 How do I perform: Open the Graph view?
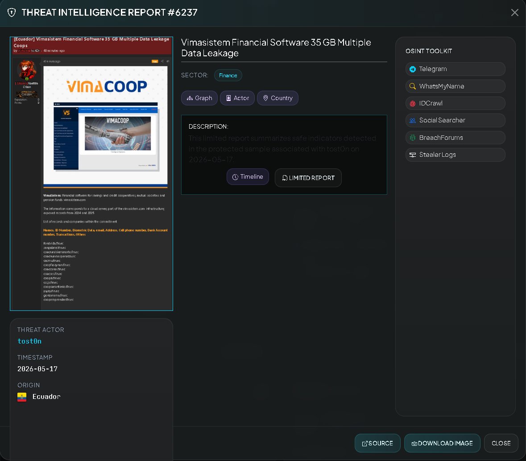199,98
